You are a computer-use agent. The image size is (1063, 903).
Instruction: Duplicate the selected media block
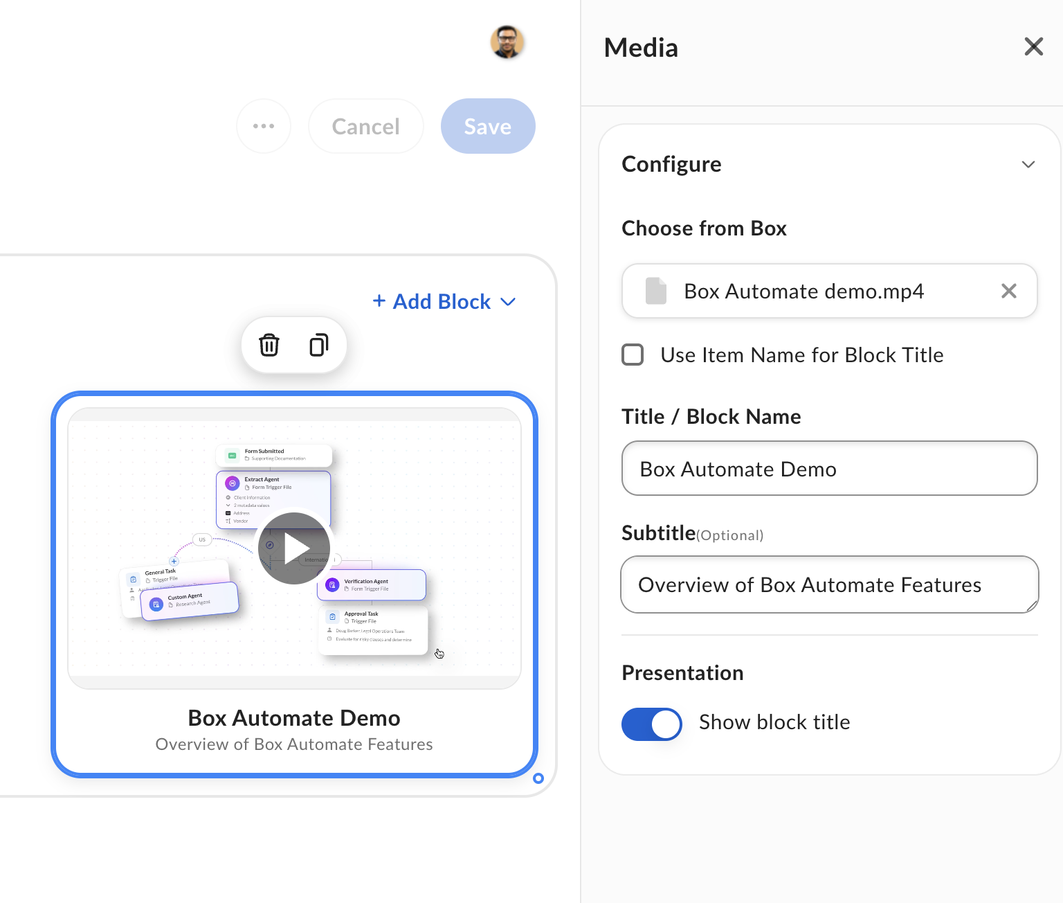pos(318,345)
